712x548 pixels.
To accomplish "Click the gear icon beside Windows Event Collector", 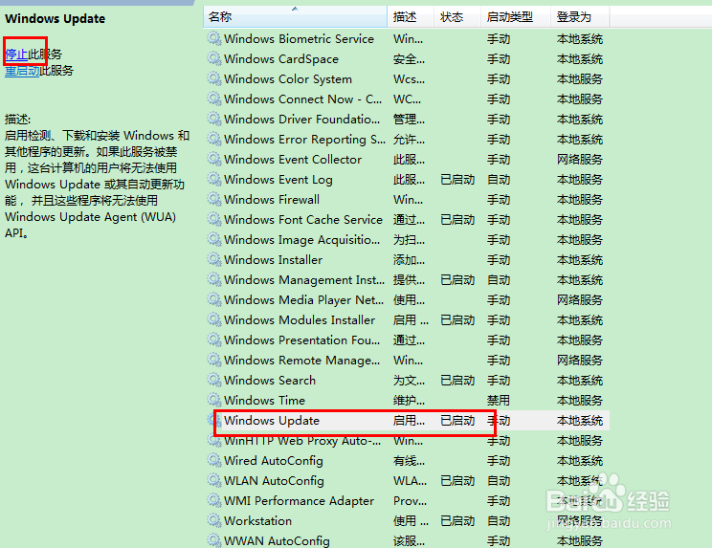I will 213,159.
